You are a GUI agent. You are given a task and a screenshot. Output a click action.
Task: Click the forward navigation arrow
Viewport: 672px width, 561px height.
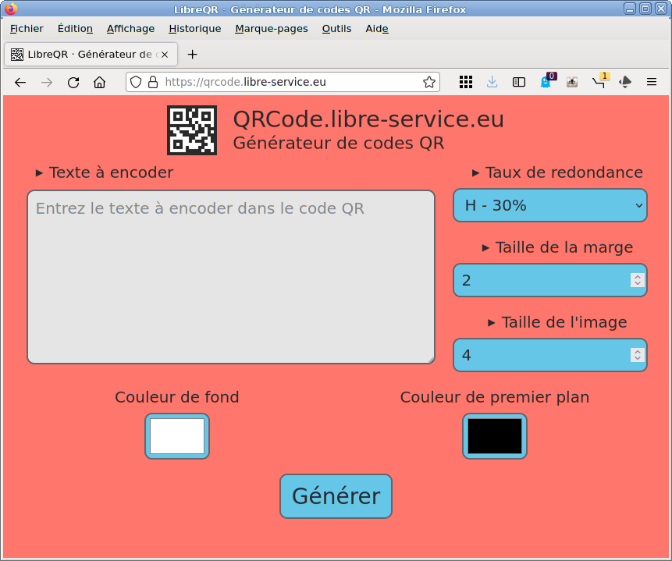coord(47,82)
